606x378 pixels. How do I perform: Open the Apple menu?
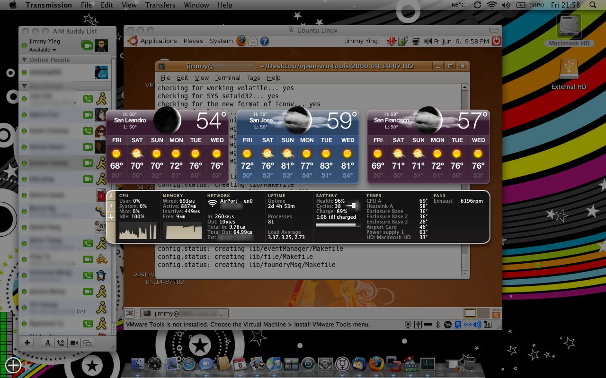[x=13, y=5]
